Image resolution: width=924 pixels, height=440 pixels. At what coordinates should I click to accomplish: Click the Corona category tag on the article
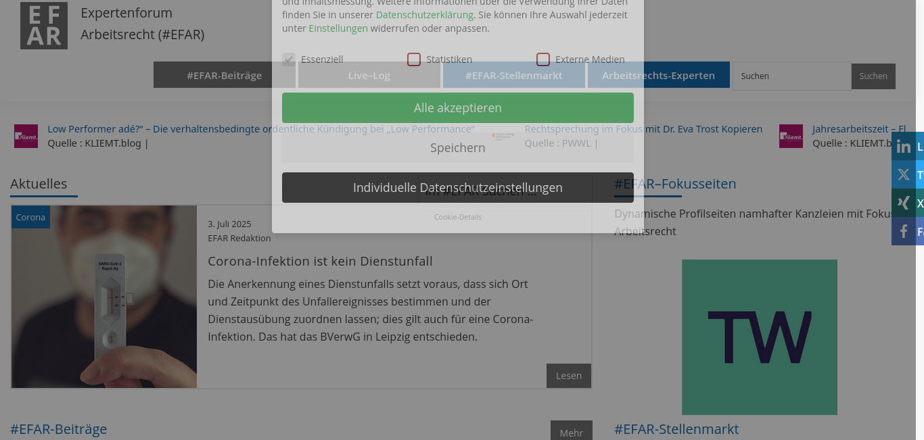30,217
